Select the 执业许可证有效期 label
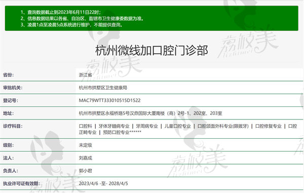This screenshot has width=304, height=193. [21, 183]
